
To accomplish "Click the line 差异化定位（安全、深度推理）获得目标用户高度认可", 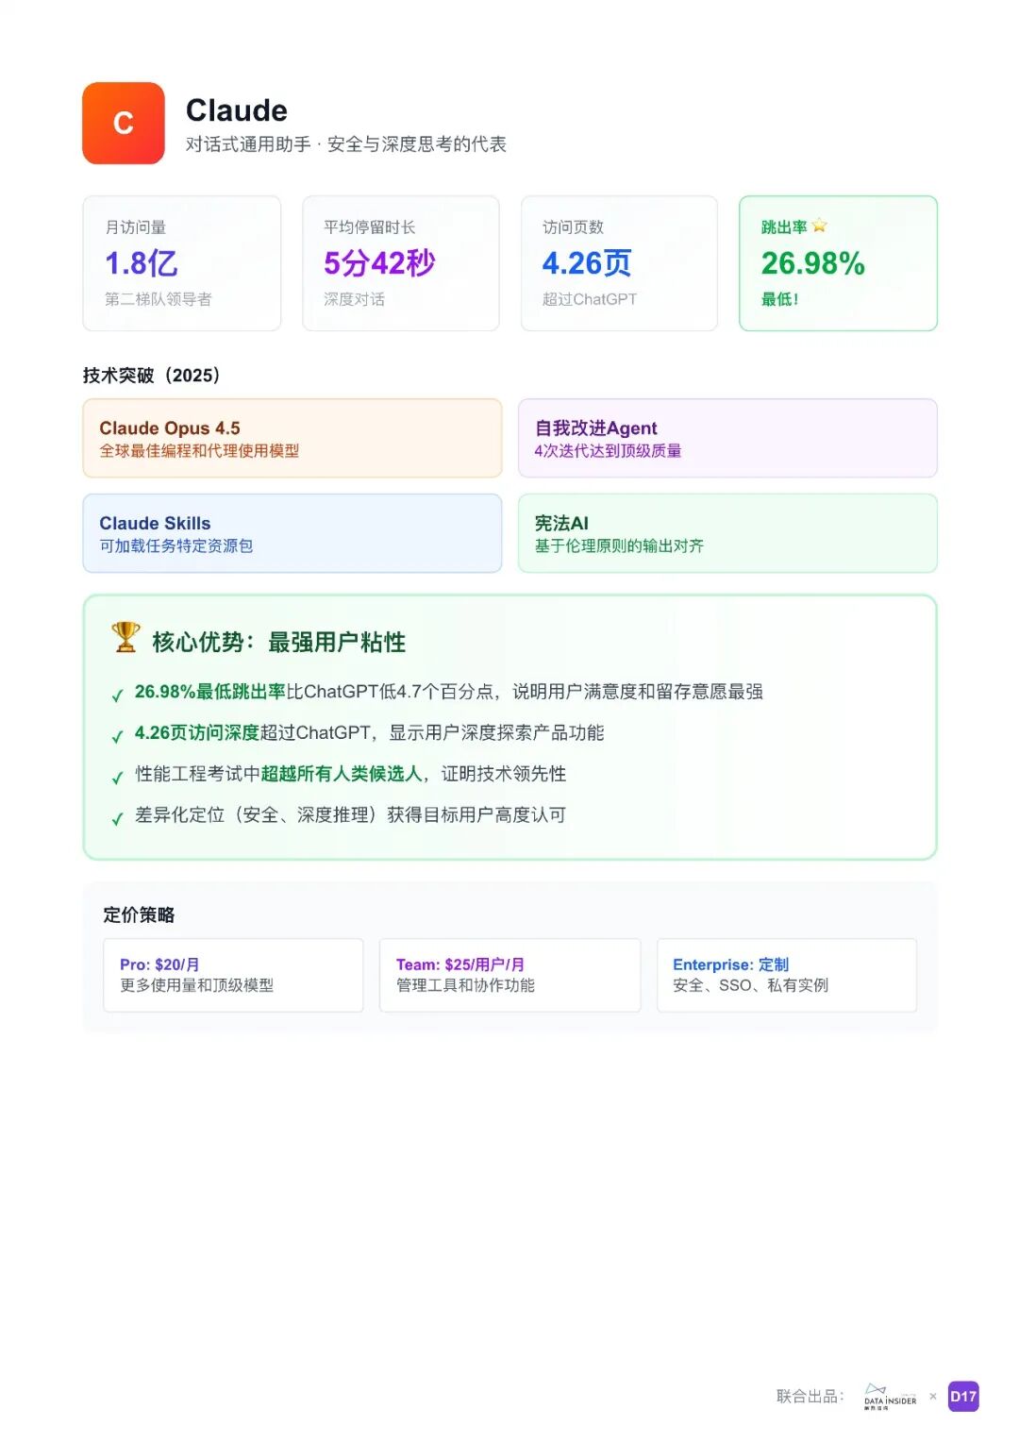I will tap(351, 814).
